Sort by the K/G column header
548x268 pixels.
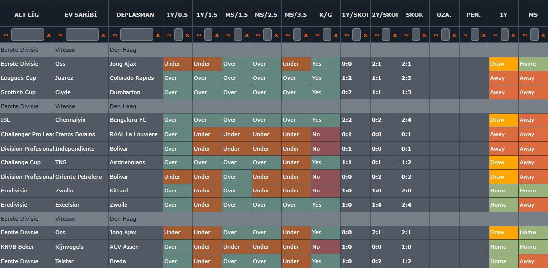[326, 15]
